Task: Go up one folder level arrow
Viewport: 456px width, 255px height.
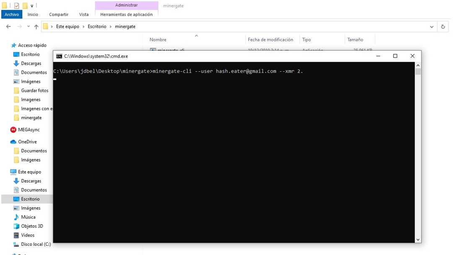Action: 36,26
